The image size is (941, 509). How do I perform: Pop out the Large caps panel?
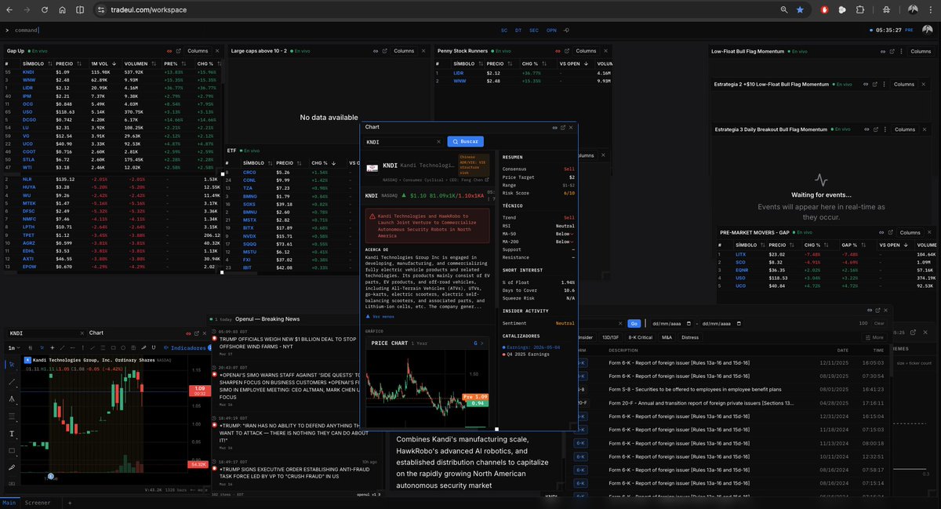(x=384, y=51)
